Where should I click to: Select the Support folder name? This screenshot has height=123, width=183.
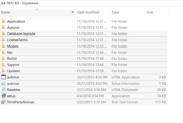[13, 65]
